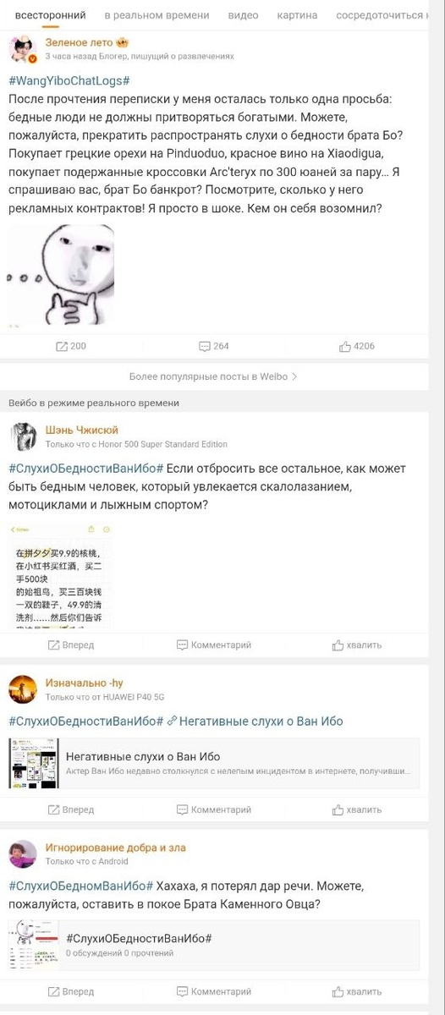Open the Chinese notes screenshot thumbnail
The width and height of the screenshot is (445, 1015).
coord(61,577)
